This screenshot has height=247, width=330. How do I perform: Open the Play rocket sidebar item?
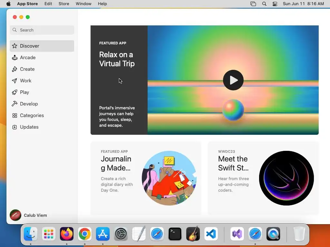tap(42, 92)
